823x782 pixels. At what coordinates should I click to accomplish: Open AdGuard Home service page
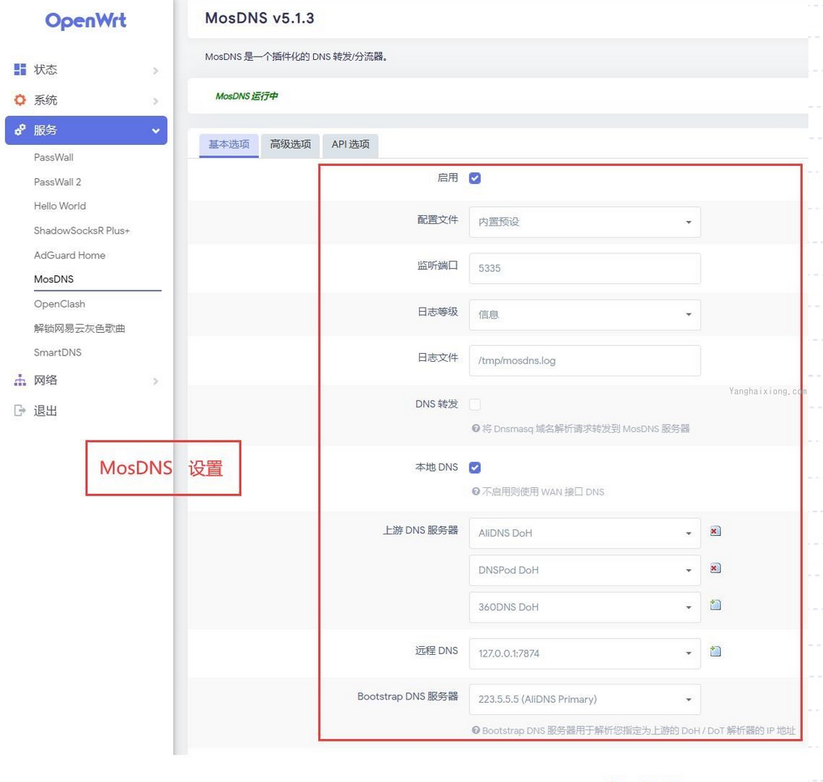pyautogui.click(x=70, y=255)
